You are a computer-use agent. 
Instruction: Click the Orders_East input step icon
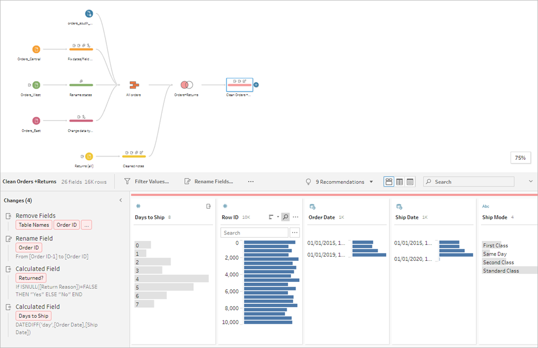tap(36, 120)
